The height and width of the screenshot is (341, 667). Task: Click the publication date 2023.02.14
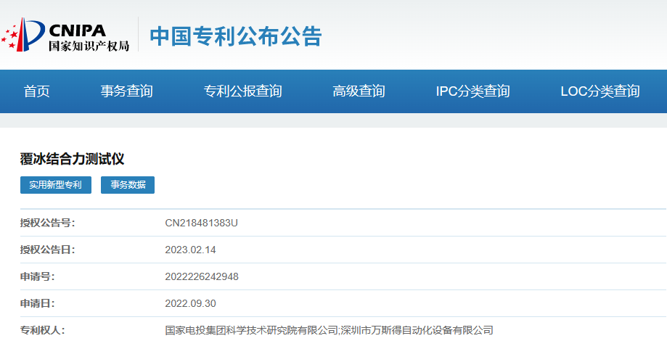pyautogui.click(x=190, y=250)
